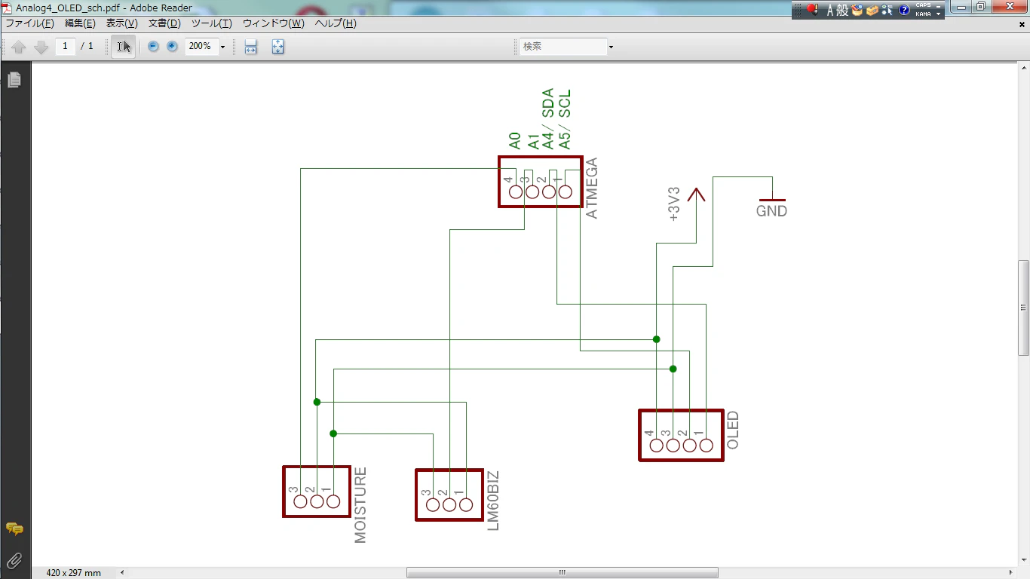This screenshot has height=579, width=1030.
Task: Open the IME pad icon
Action: pos(857,11)
